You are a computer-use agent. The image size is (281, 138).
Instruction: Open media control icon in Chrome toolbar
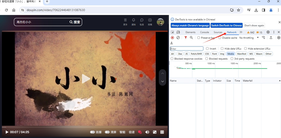[249, 10]
